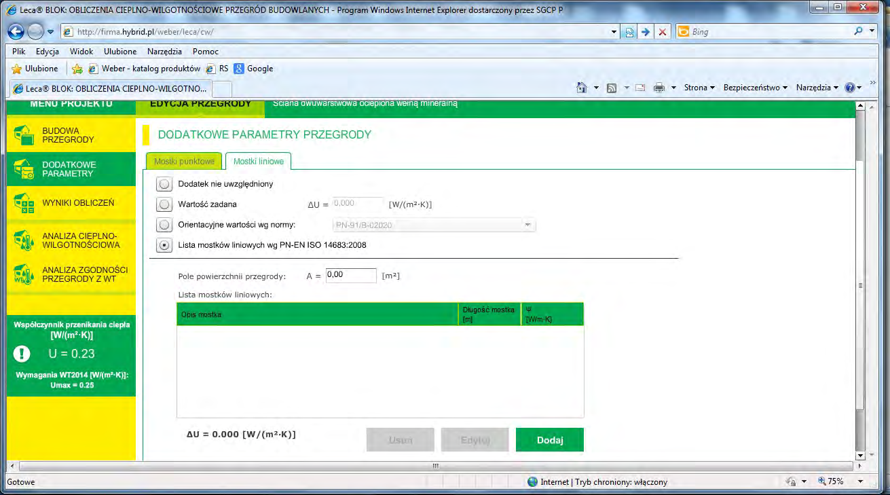This screenshot has width=890, height=495.
Task: Click the add-to-favorites-bar star icon
Action: point(77,69)
